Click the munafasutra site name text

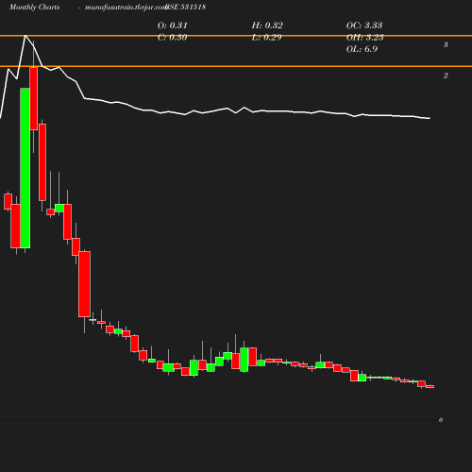(126, 8)
